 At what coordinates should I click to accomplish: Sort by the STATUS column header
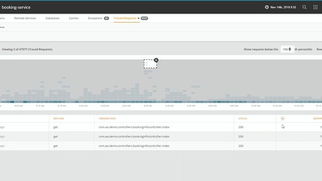(243, 119)
